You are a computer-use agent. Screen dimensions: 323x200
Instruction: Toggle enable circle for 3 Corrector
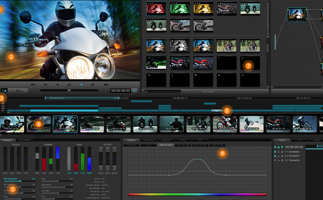(x=275, y=160)
